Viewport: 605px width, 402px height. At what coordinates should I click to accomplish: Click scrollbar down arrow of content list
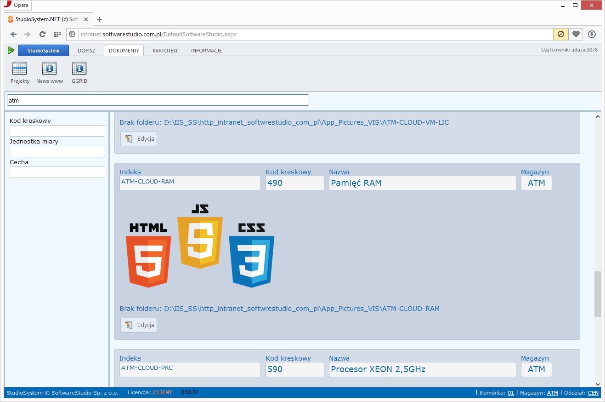[x=598, y=384]
